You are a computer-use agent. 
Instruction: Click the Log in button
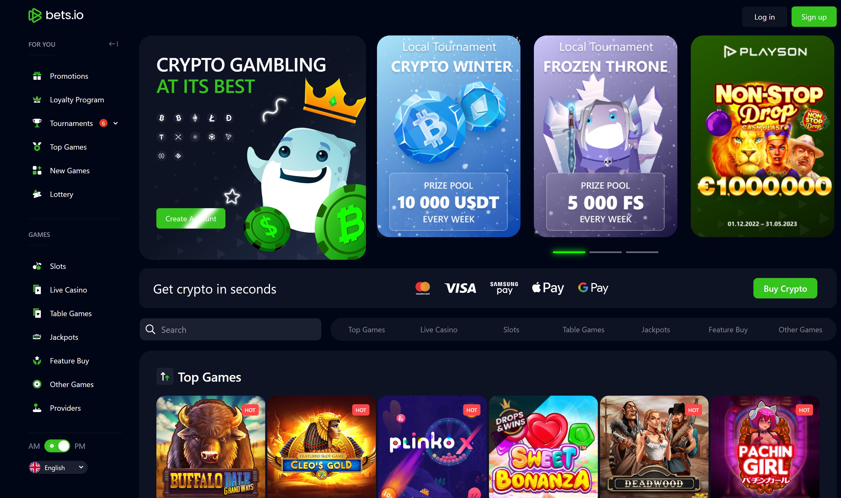tap(764, 17)
